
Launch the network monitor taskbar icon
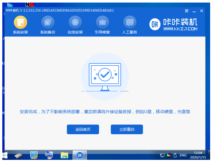(34, 155)
